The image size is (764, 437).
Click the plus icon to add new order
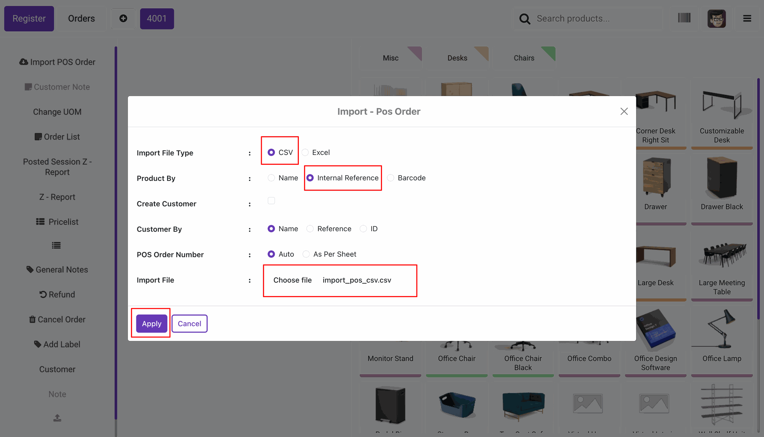click(123, 18)
